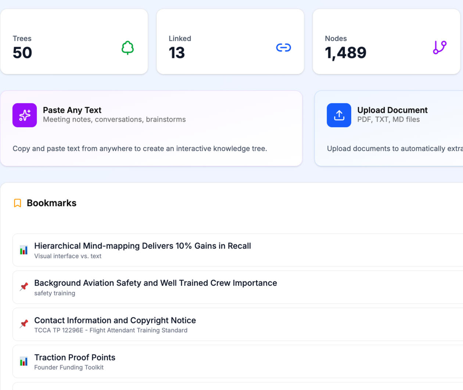The width and height of the screenshot is (463, 390).
Task: Click the orange Bookmarks icon
Action: coord(17,203)
